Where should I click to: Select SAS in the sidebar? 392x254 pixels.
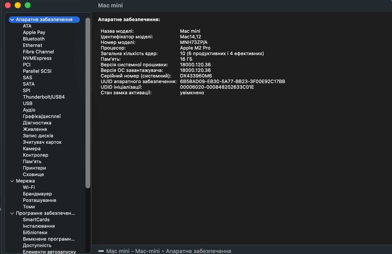click(x=27, y=77)
